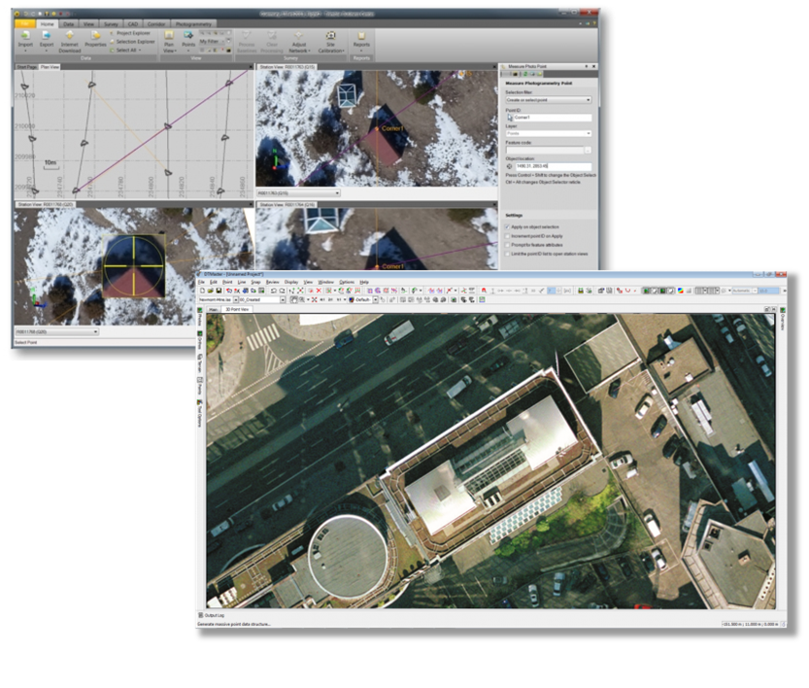Click the Import icon in the ribbon
The width and height of the screenshot is (809, 688).
tap(25, 36)
